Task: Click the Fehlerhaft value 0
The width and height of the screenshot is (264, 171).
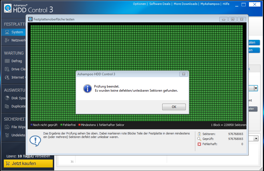Action: tap(242, 144)
